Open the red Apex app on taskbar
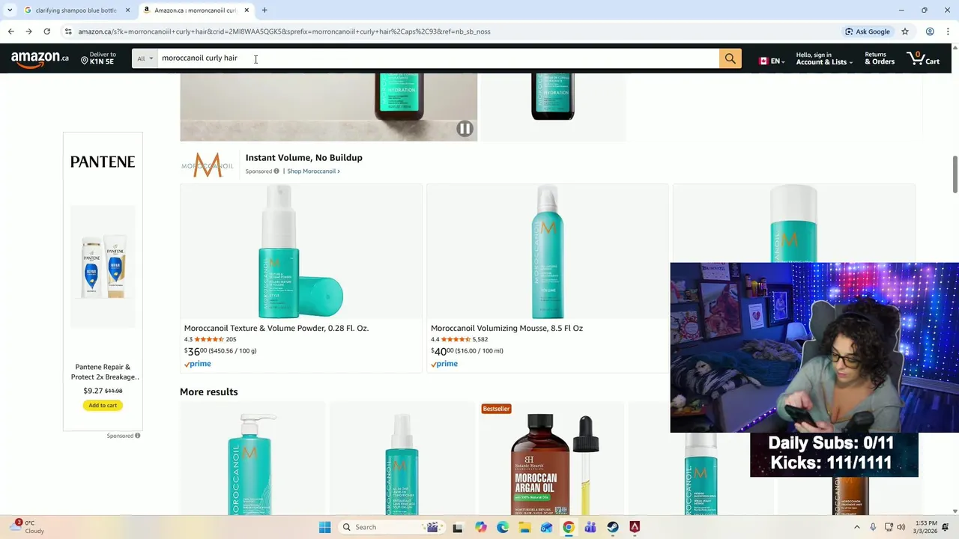Image resolution: width=959 pixels, height=539 pixels. (x=635, y=527)
